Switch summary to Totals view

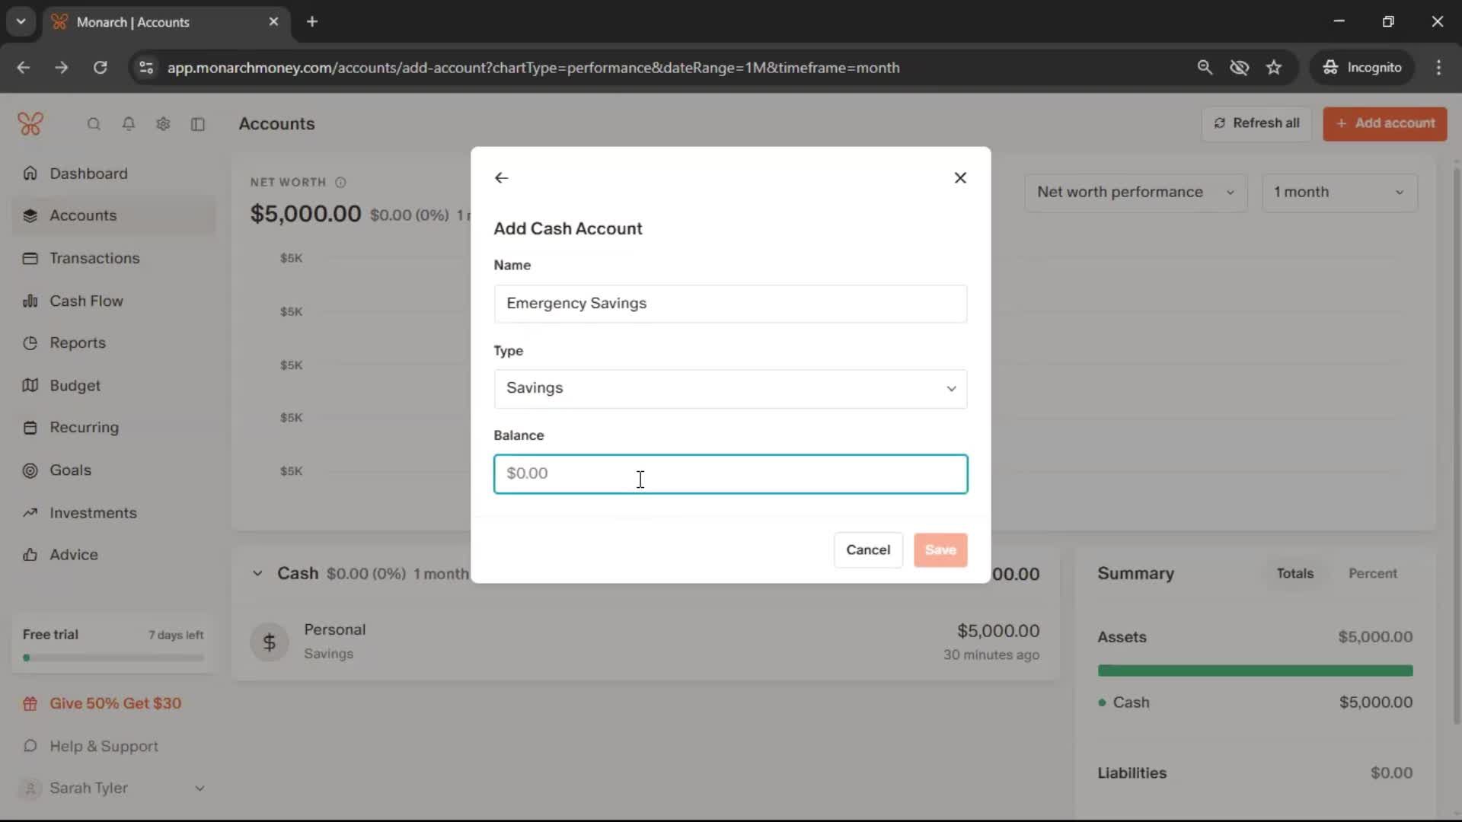pyautogui.click(x=1294, y=573)
